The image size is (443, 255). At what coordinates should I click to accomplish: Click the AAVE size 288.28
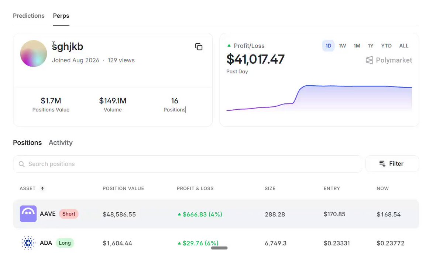click(x=275, y=214)
